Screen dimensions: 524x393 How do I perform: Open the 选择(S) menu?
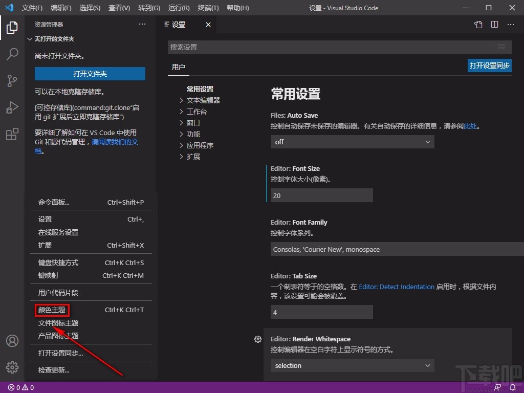(90, 8)
